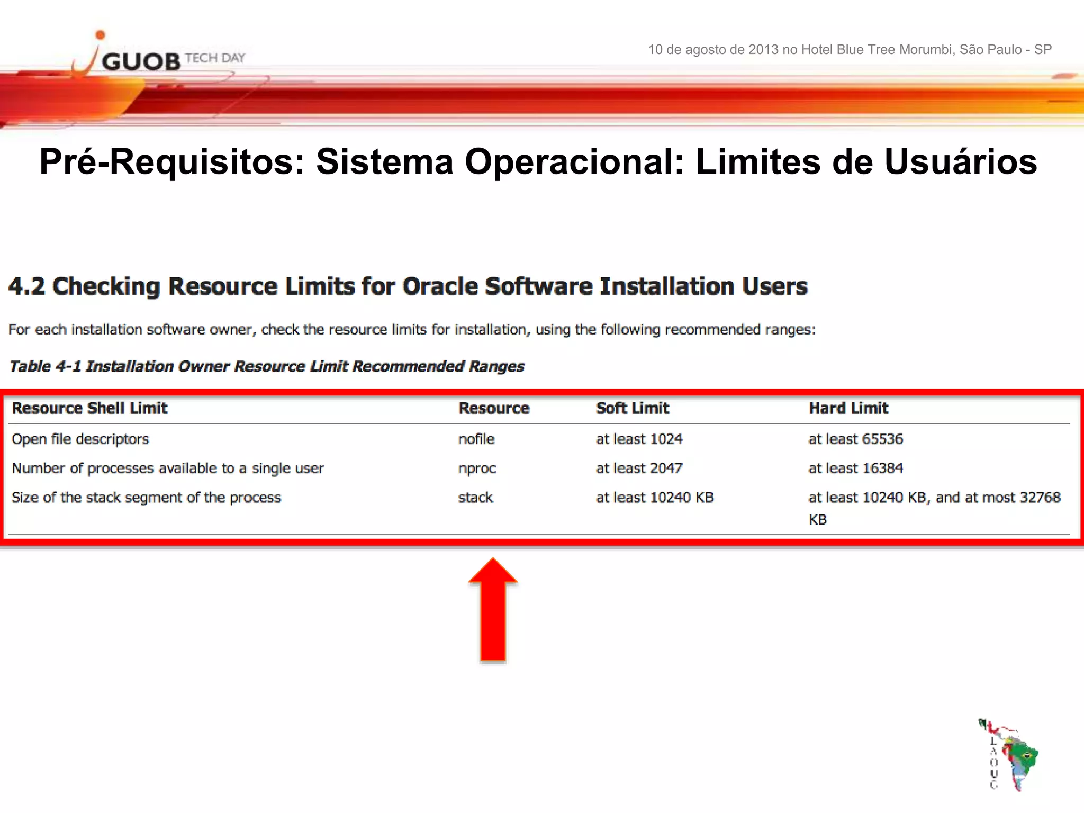Select the Hard Limit column header
Viewport: 1084px width, 813px height.
848,408
